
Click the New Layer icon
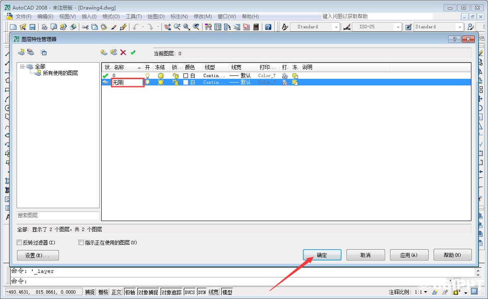click(x=104, y=52)
